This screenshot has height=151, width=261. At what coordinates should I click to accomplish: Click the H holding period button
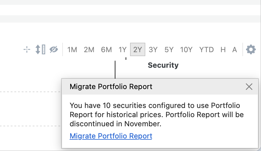[x=223, y=49]
